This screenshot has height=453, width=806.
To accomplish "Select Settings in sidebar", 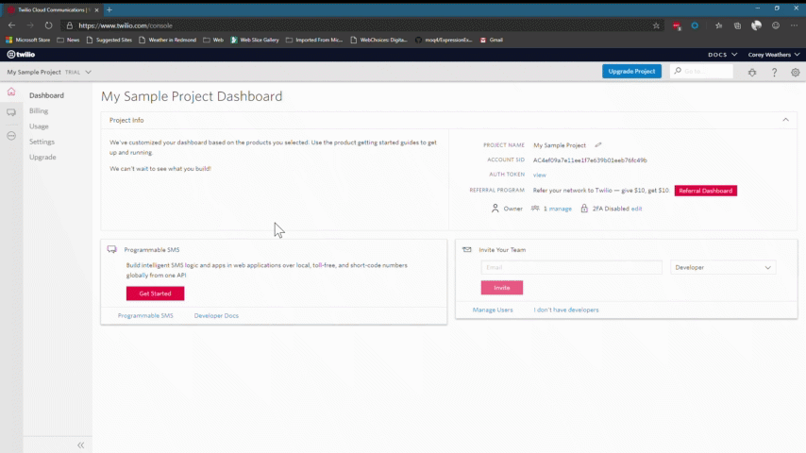I will click(42, 142).
